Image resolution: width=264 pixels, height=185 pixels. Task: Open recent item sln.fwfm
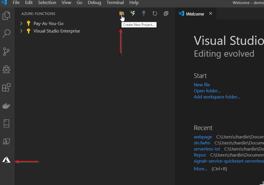pyautogui.click(x=202, y=143)
